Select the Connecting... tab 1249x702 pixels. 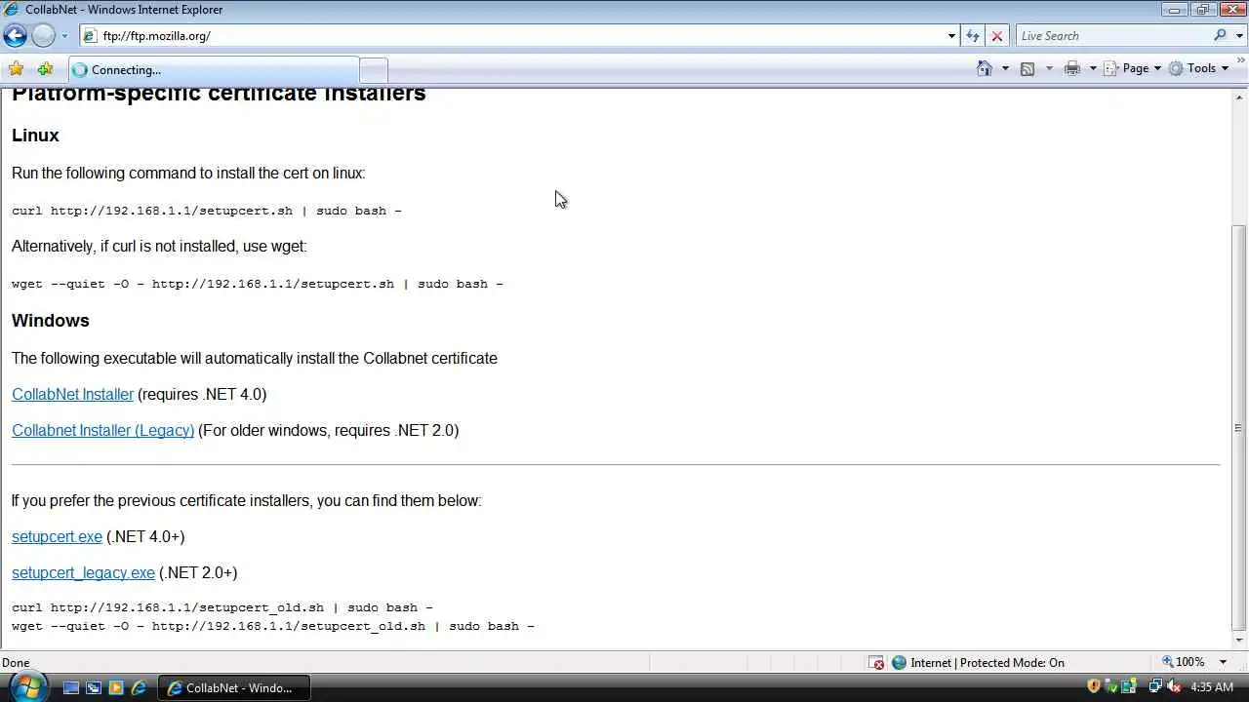[214, 70]
